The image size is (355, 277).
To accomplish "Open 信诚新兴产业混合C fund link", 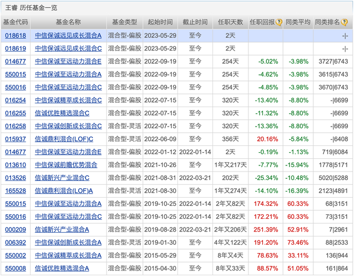I will [62, 178].
